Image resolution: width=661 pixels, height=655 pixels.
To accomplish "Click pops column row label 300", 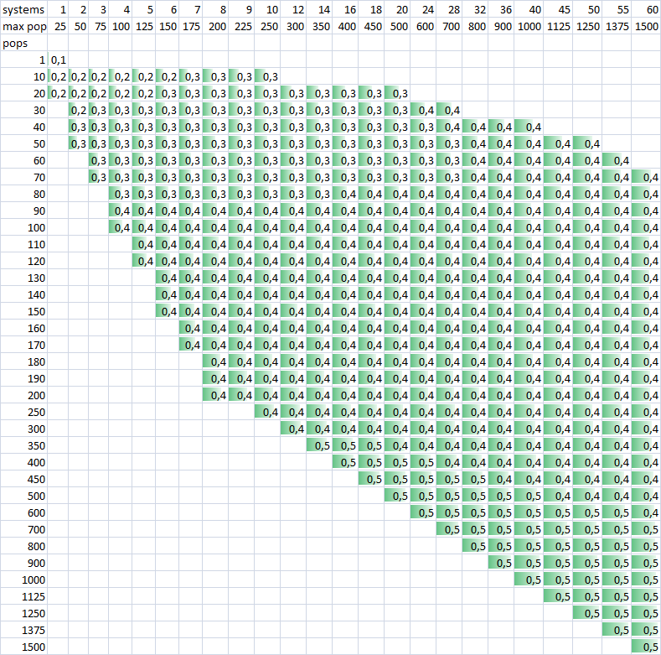I will click(x=23, y=429).
